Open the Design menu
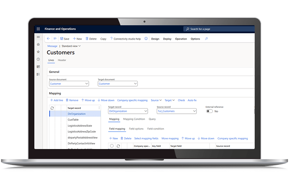289x183 pixels. [155, 39]
